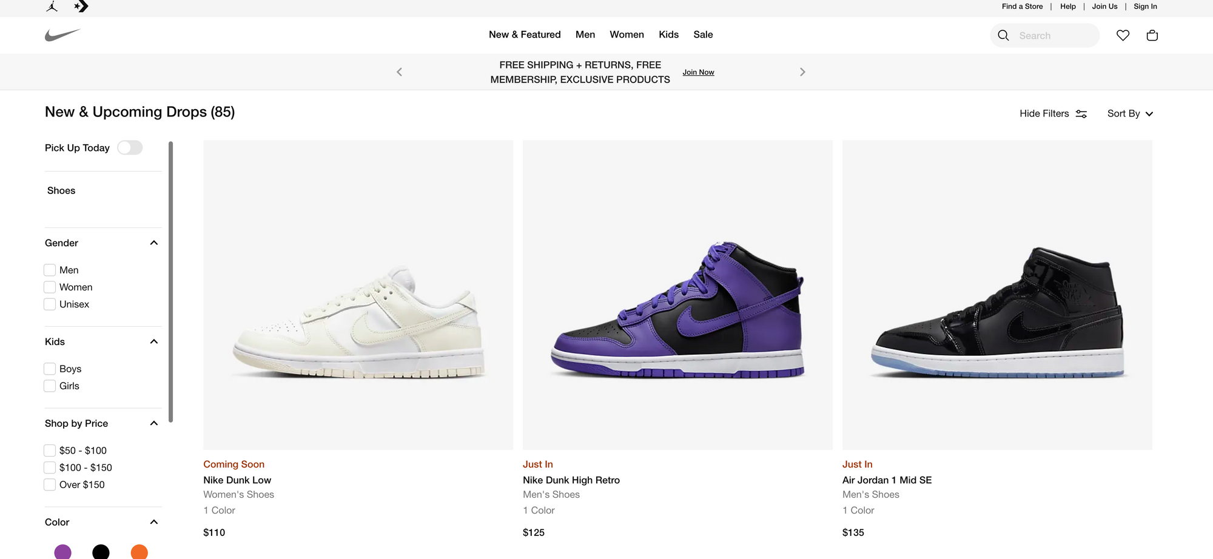This screenshot has width=1213, height=559.
Task: Open the shopping bag icon
Action: (x=1152, y=35)
